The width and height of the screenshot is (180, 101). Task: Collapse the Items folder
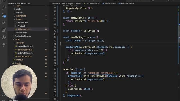(x=15, y=19)
